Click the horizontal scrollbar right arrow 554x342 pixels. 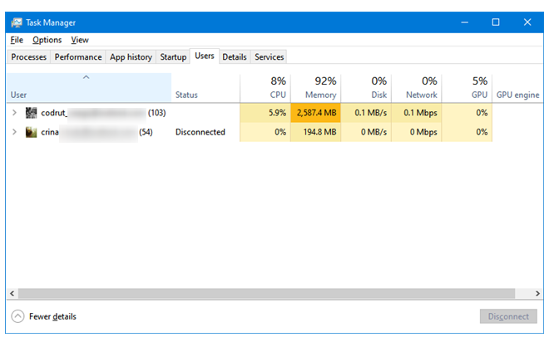537,293
